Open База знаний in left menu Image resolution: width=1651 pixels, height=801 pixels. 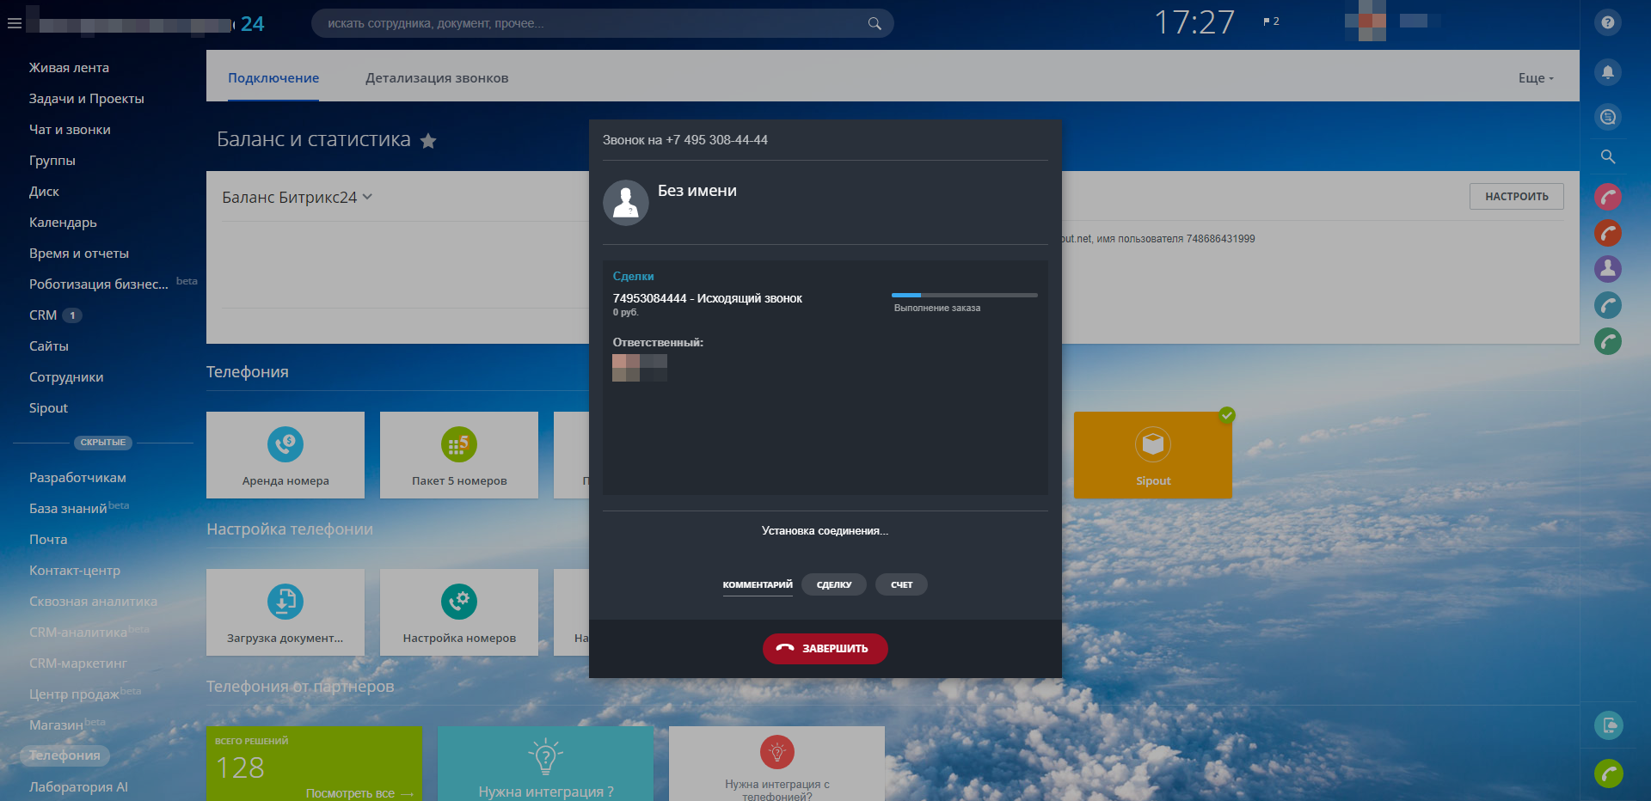click(68, 509)
